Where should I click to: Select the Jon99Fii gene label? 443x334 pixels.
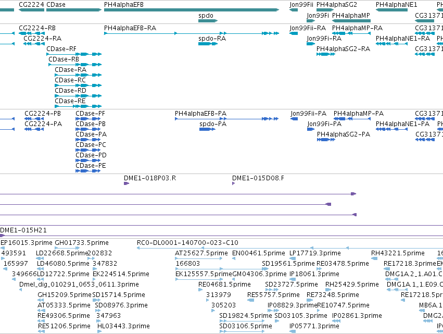(x=301, y=5)
